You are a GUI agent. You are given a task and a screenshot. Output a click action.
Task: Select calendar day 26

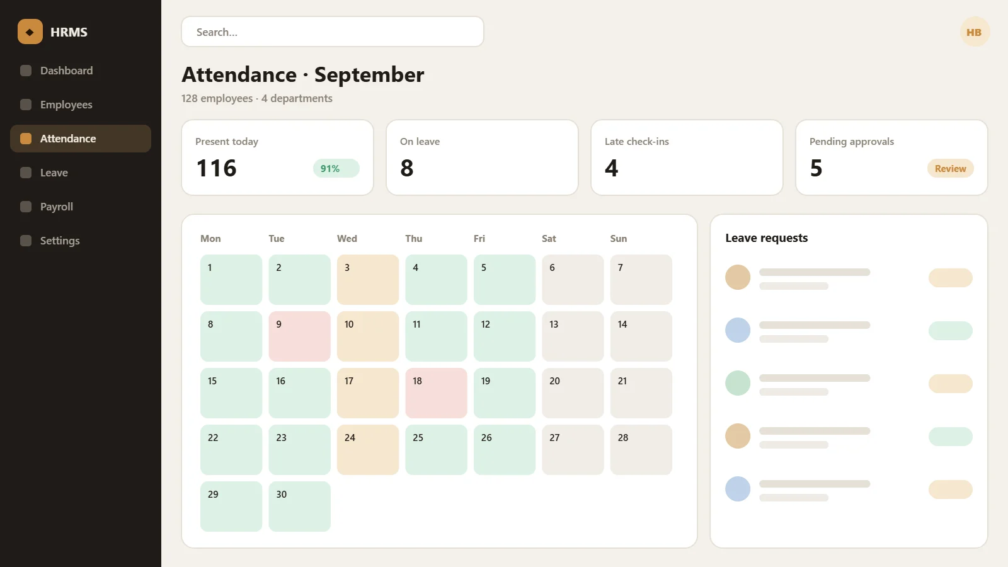pyautogui.click(x=505, y=450)
